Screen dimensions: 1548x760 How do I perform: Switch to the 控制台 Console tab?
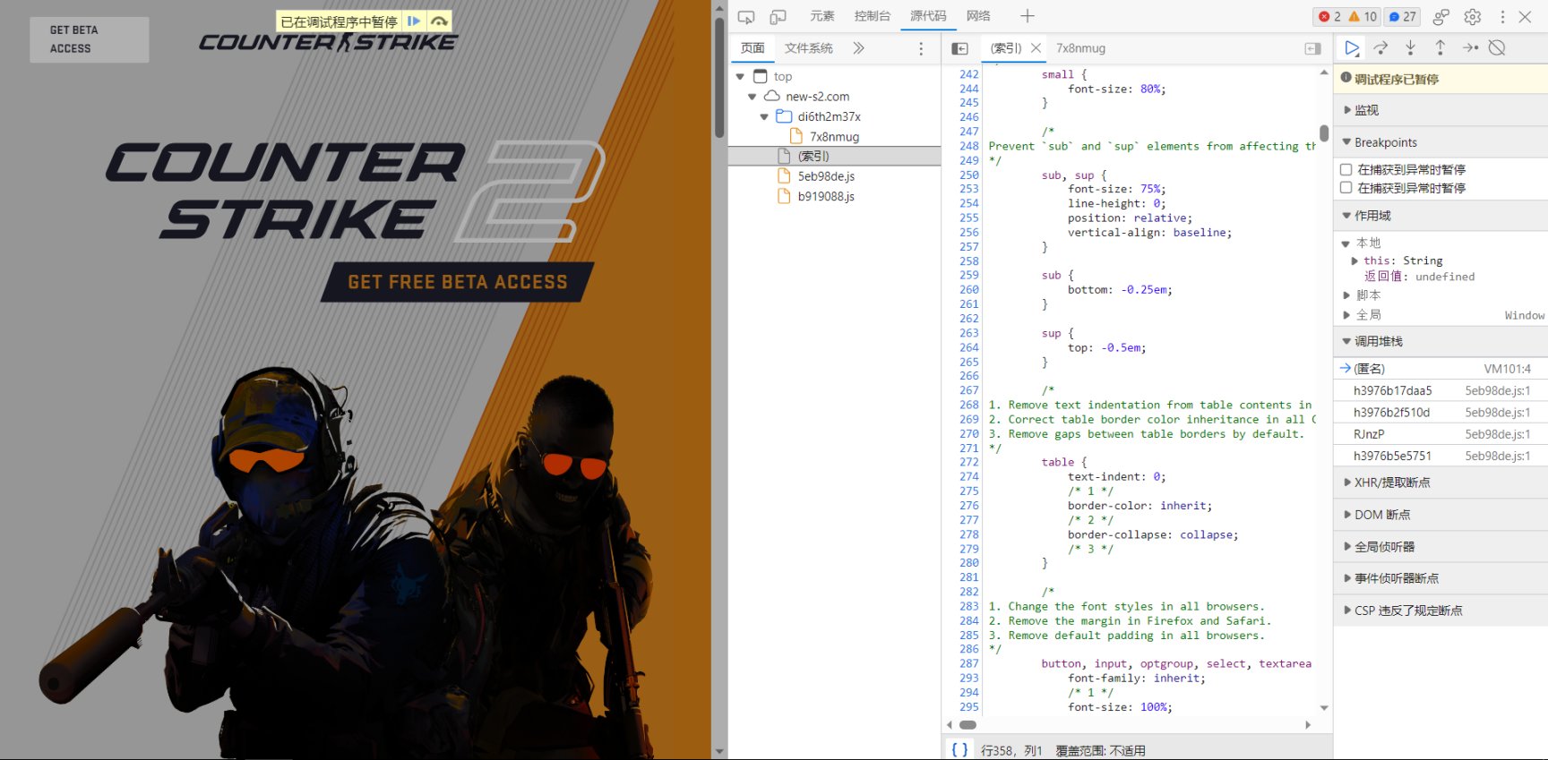pyautogui.click(x=873, y=16)
